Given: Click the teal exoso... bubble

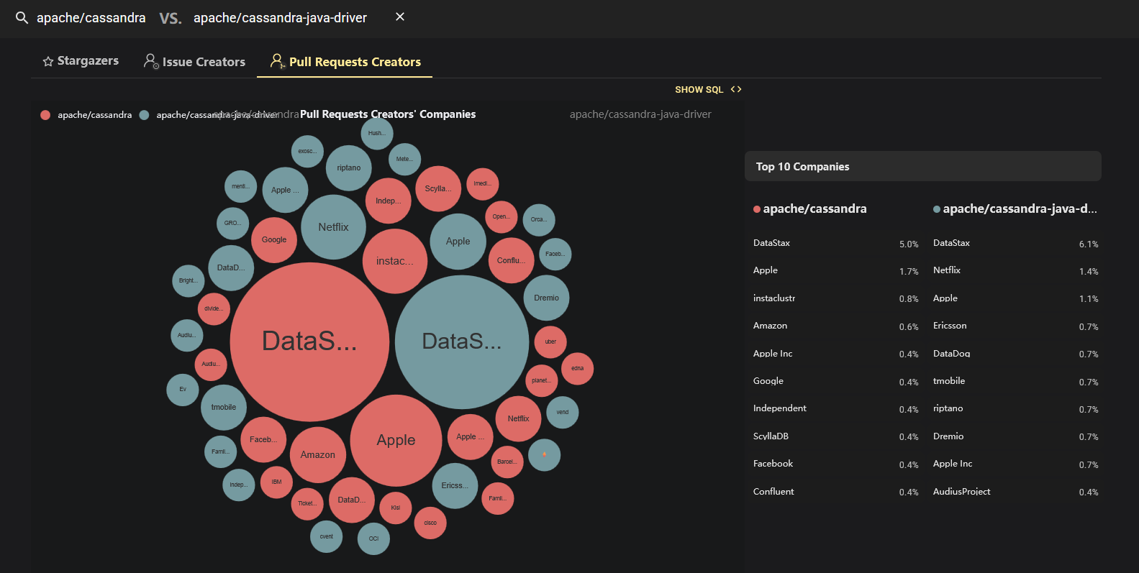Looking at the screenshot, I should 307,152.
